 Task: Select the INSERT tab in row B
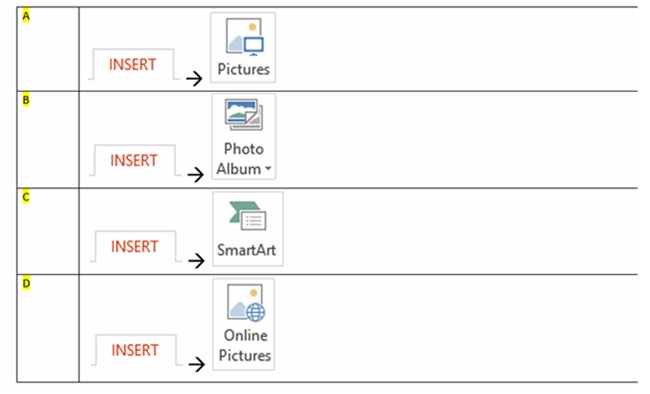[134, 160]
